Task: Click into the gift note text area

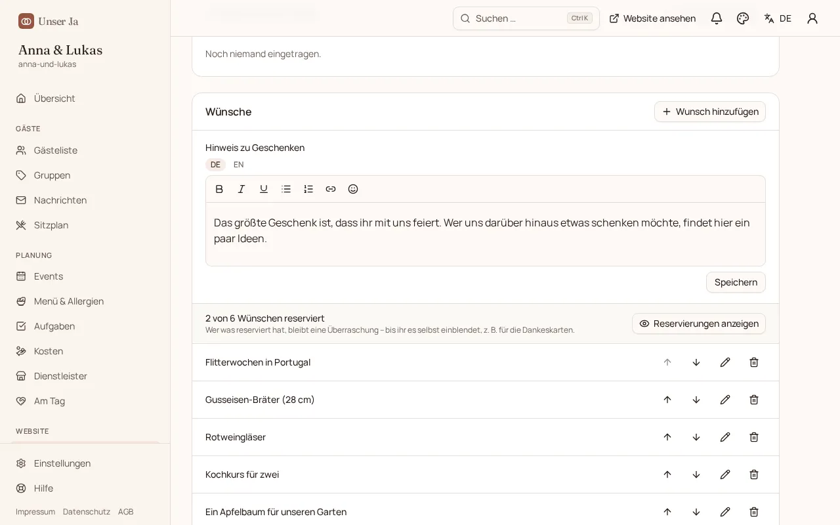Action: [x=486, y=234]
